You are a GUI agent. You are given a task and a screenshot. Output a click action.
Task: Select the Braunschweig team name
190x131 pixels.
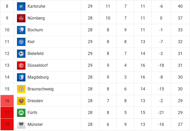(40, 89)
